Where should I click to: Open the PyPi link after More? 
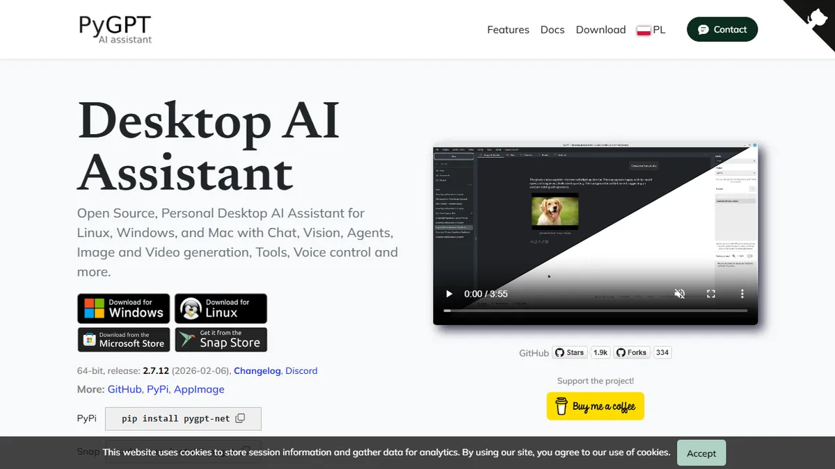click(157, 389)
